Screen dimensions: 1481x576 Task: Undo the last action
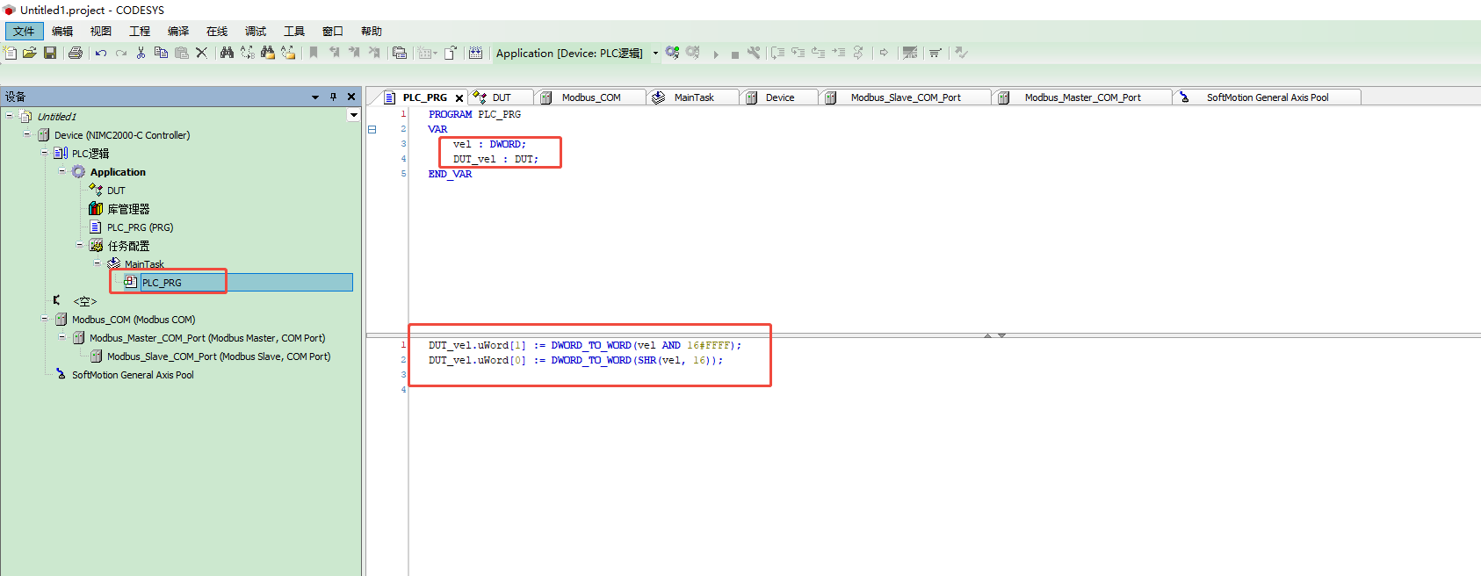[101, 53]
